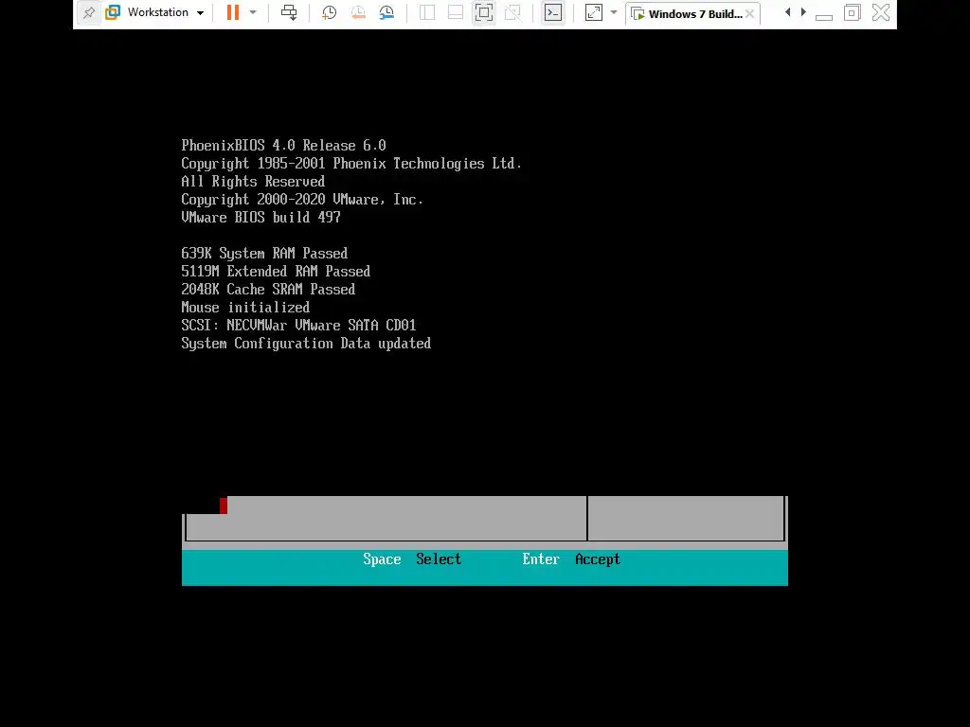Go to the previous tab arrow
This screenshot has height=727, width=970.
coord(787,12)
